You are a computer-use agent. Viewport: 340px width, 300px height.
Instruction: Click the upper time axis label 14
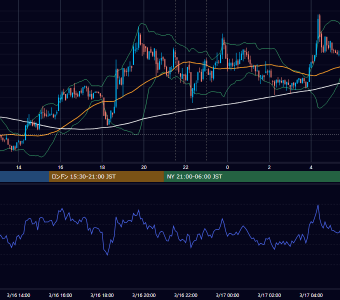click(18, 167)
